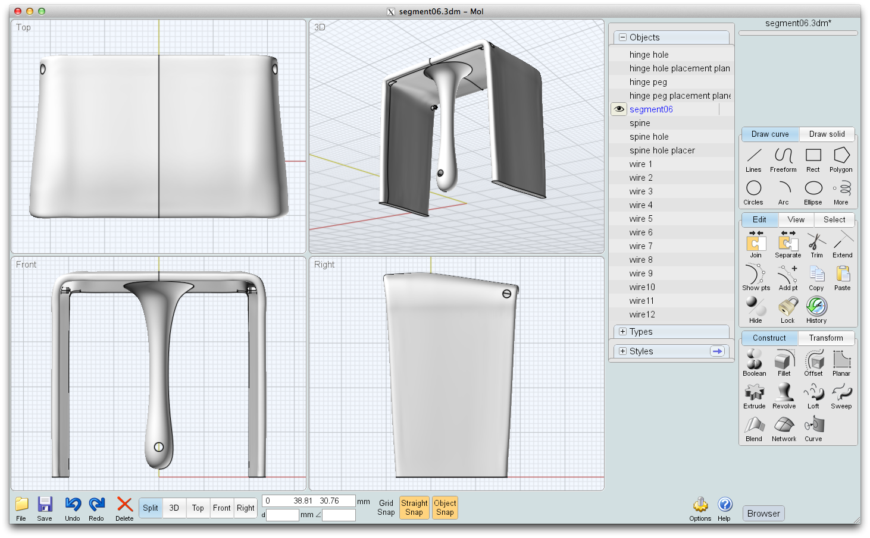This screenshot has width=870, height=538.
Task: Click the Trim scissors tool
Action: pyautogui.click(x=816, y=245)
